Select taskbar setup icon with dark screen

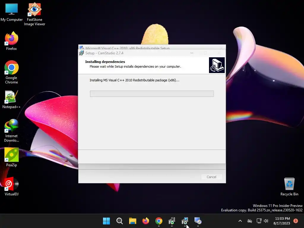point(172,221)
